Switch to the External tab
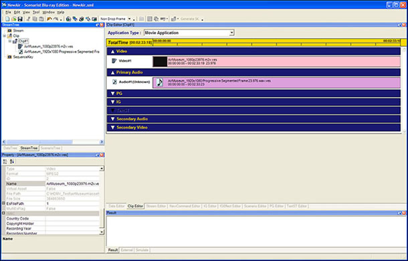This screenshot has height=261, width=408. tap(126, 250)
